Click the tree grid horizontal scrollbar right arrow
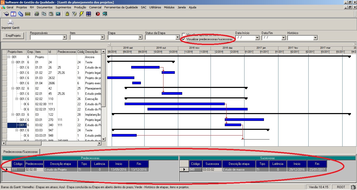The image size is (357, 190). tap(99, 143)
